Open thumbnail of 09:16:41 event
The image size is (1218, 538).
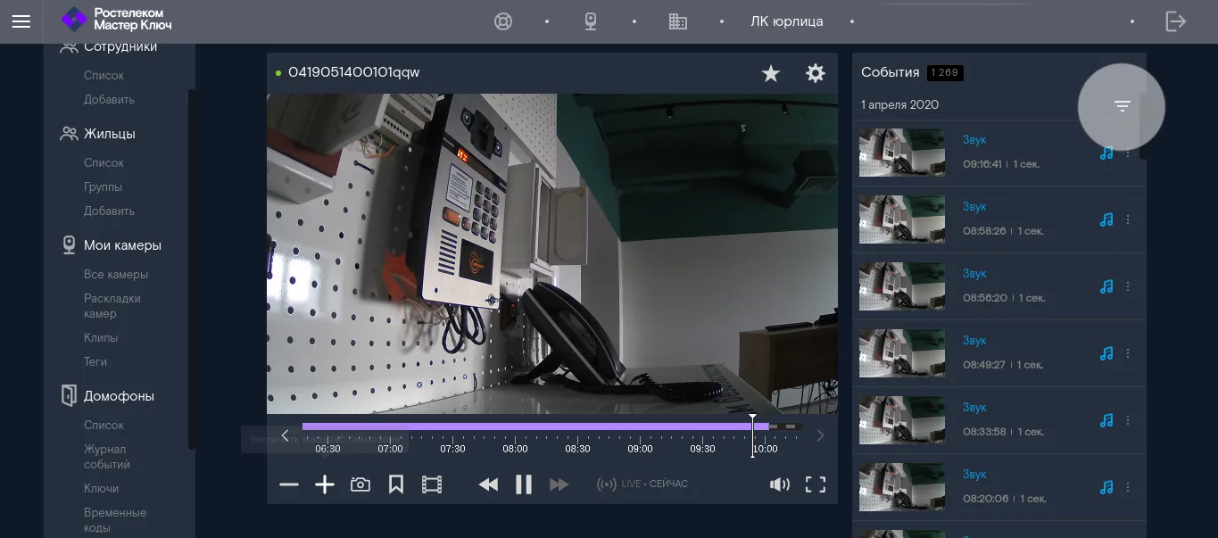(x=902, y=153)
